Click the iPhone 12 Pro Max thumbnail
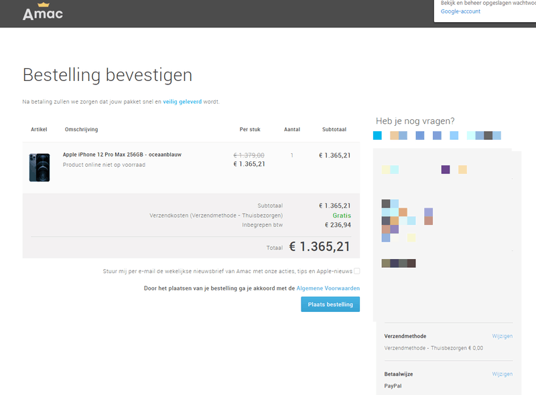The width and height of the screenshot is (536, 395). [40, 167]
